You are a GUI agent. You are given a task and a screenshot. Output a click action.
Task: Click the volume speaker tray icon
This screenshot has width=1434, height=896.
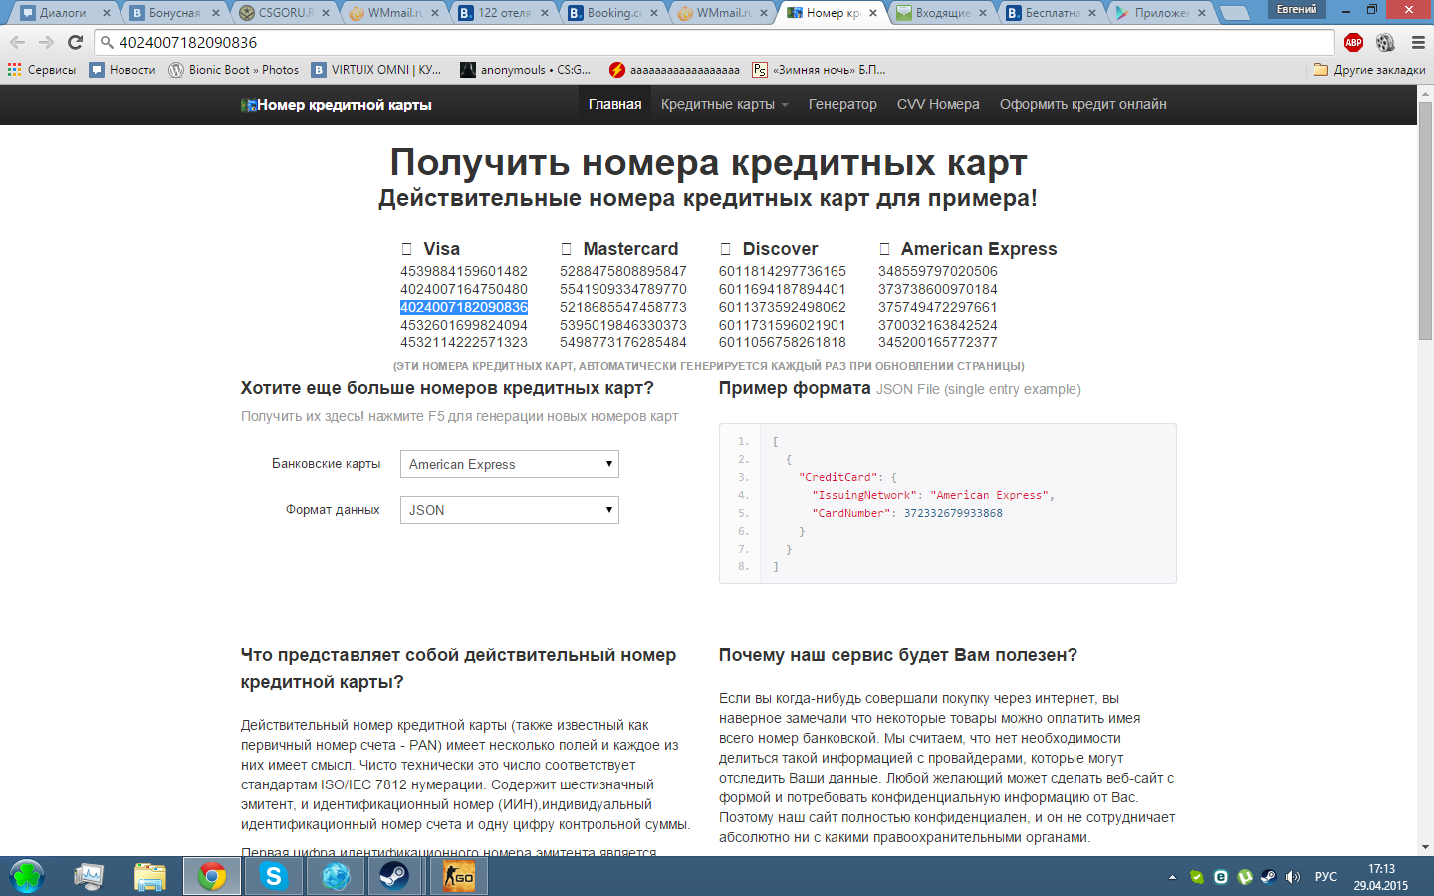pos(1293,877)
